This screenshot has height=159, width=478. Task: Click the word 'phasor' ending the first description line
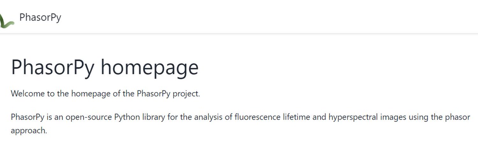pos(458,118)
